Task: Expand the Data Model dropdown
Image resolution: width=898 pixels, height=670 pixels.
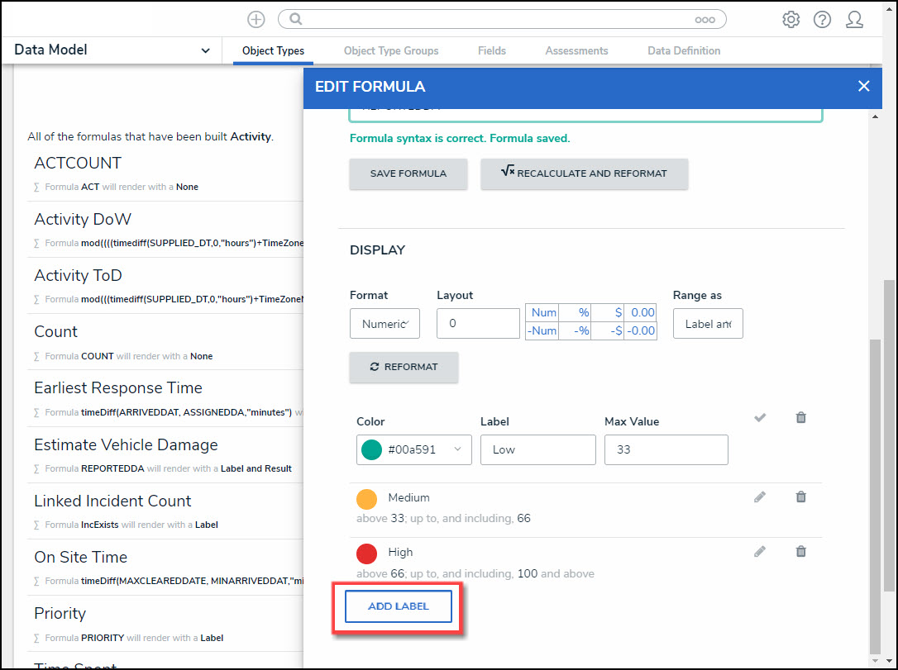Action: (205, 50)
